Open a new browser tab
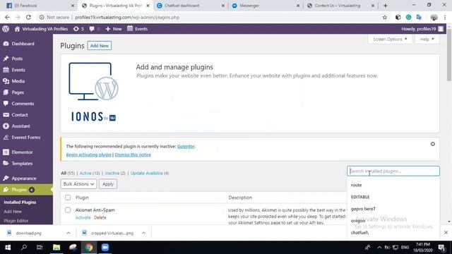Screen dimensions: 452x254 pyautogui.click(x=385, y=6)
